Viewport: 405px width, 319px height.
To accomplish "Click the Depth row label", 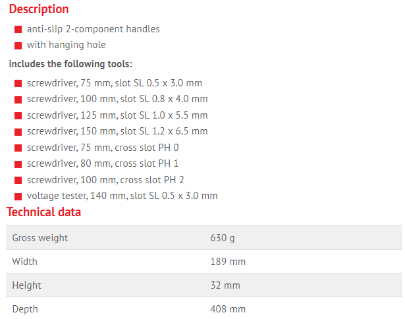I will (x=25, y=309).
